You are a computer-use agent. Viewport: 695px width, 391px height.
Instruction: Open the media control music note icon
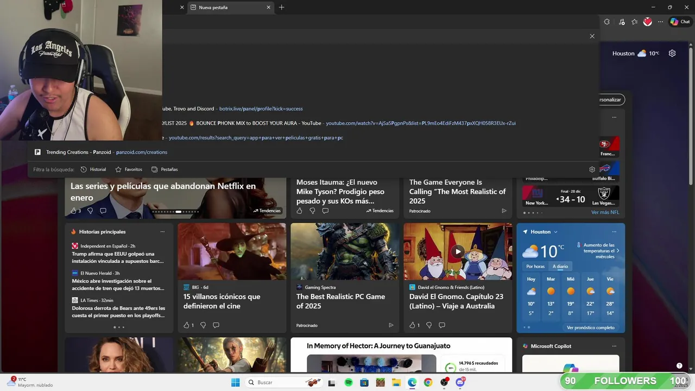622,22
